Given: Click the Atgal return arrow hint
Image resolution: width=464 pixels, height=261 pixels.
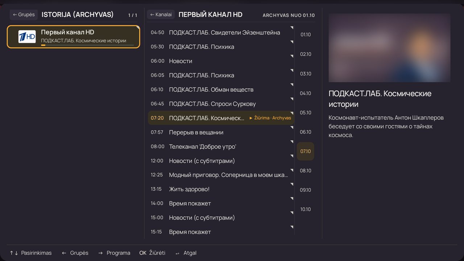Looking at the screenshot, I should pos(186,253).
